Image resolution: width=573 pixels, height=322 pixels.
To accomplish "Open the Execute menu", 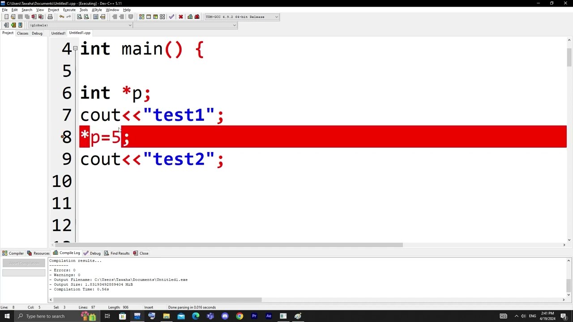I will point(69,9).
